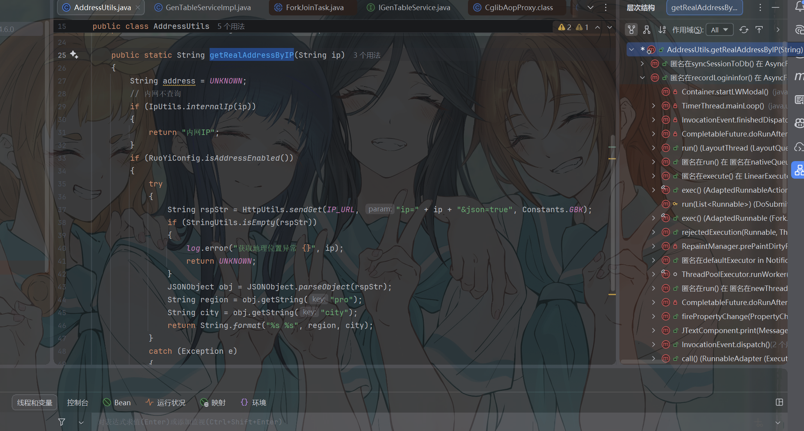Collapse AddressUtils.getRealAddressByIP root node
Screen dimensions: 804x431
(631, 50)
